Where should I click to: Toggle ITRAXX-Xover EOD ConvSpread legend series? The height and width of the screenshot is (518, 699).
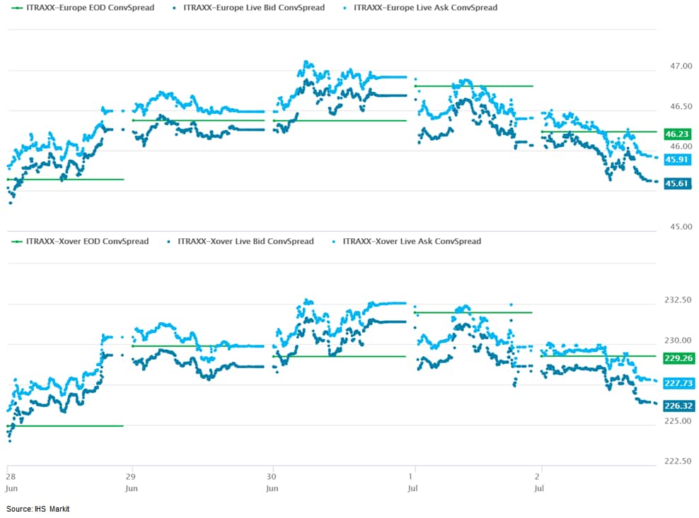(81, 241)
